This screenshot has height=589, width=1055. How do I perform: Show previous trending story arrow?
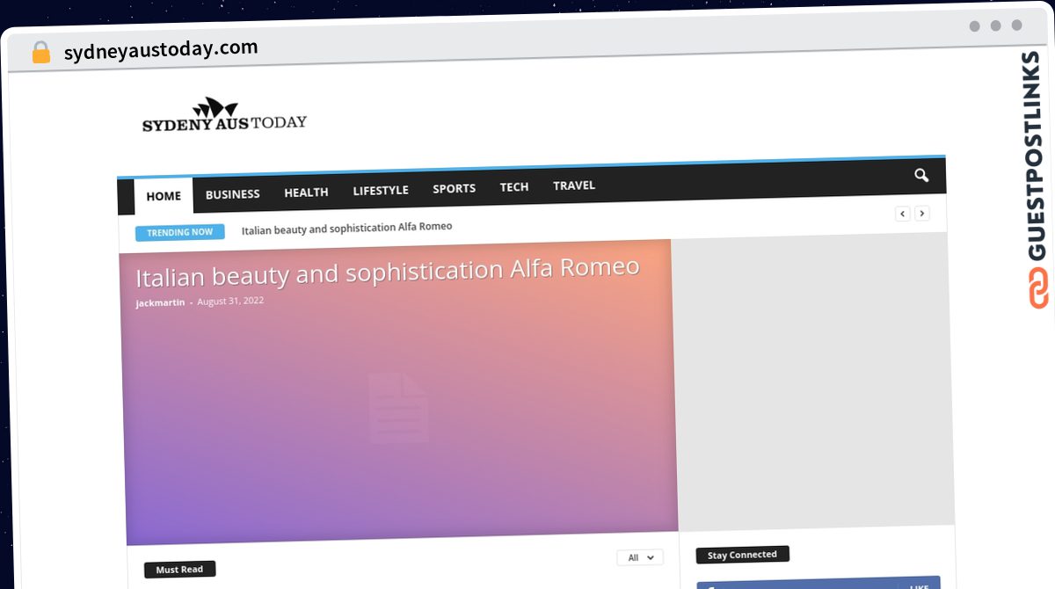(x=902, y=214)
